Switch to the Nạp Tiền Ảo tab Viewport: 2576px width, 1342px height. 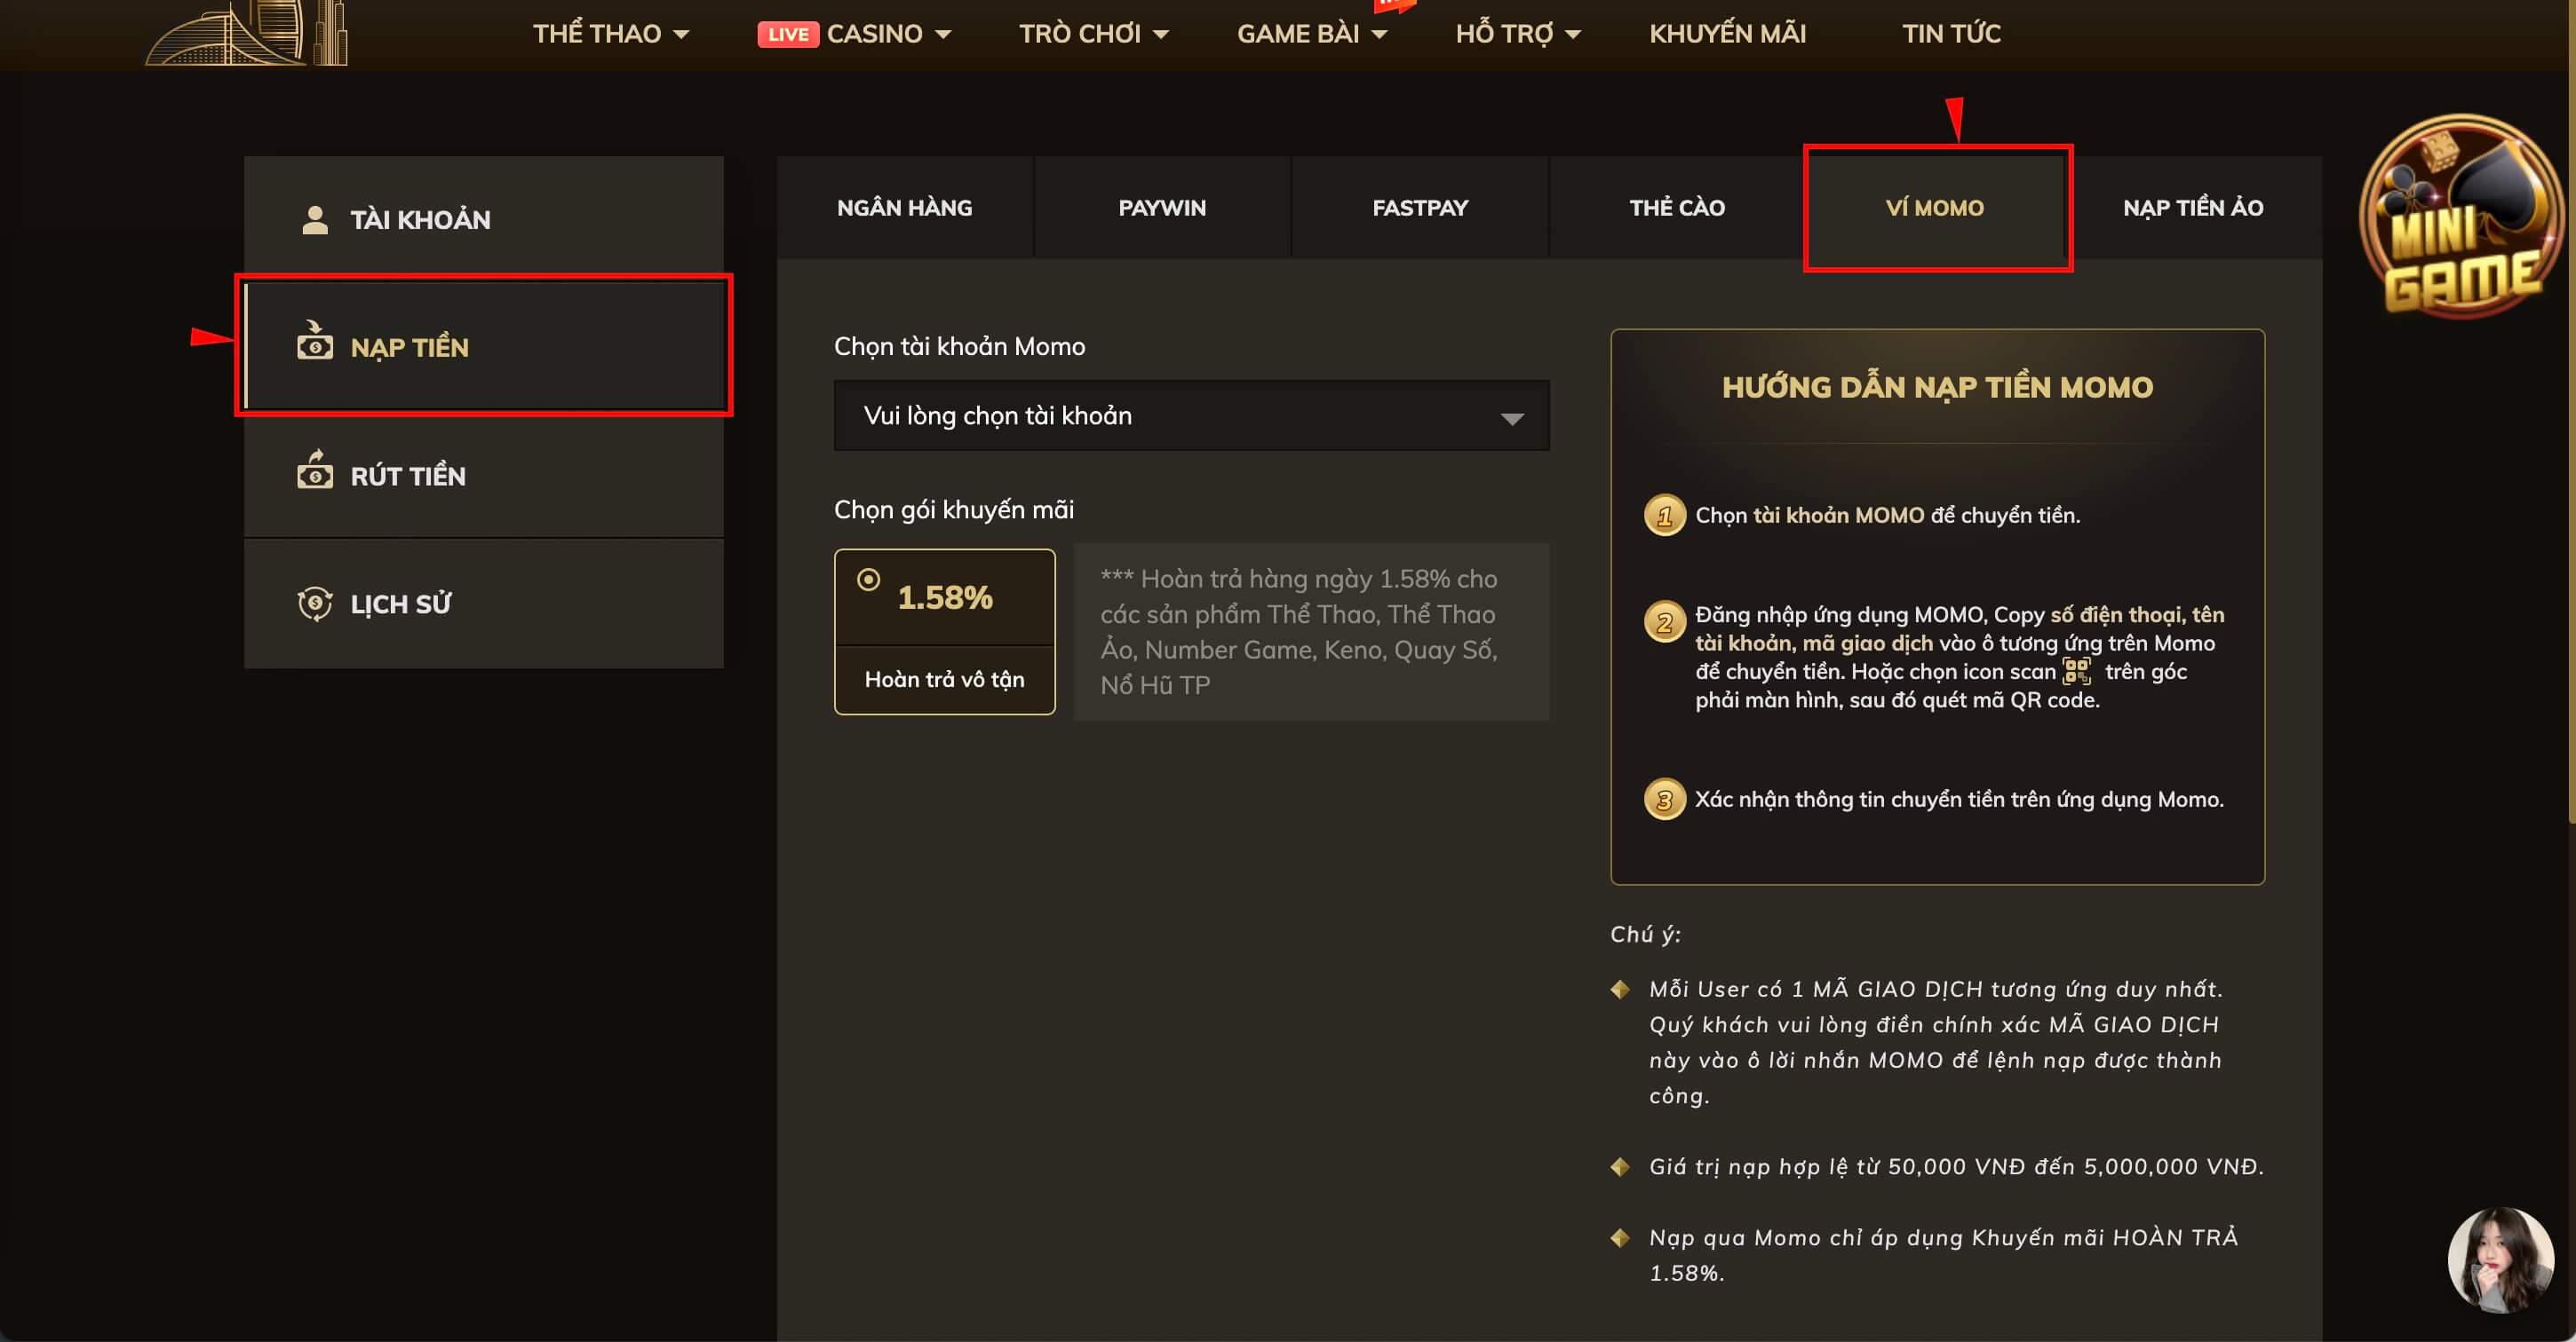(2193, 208)
